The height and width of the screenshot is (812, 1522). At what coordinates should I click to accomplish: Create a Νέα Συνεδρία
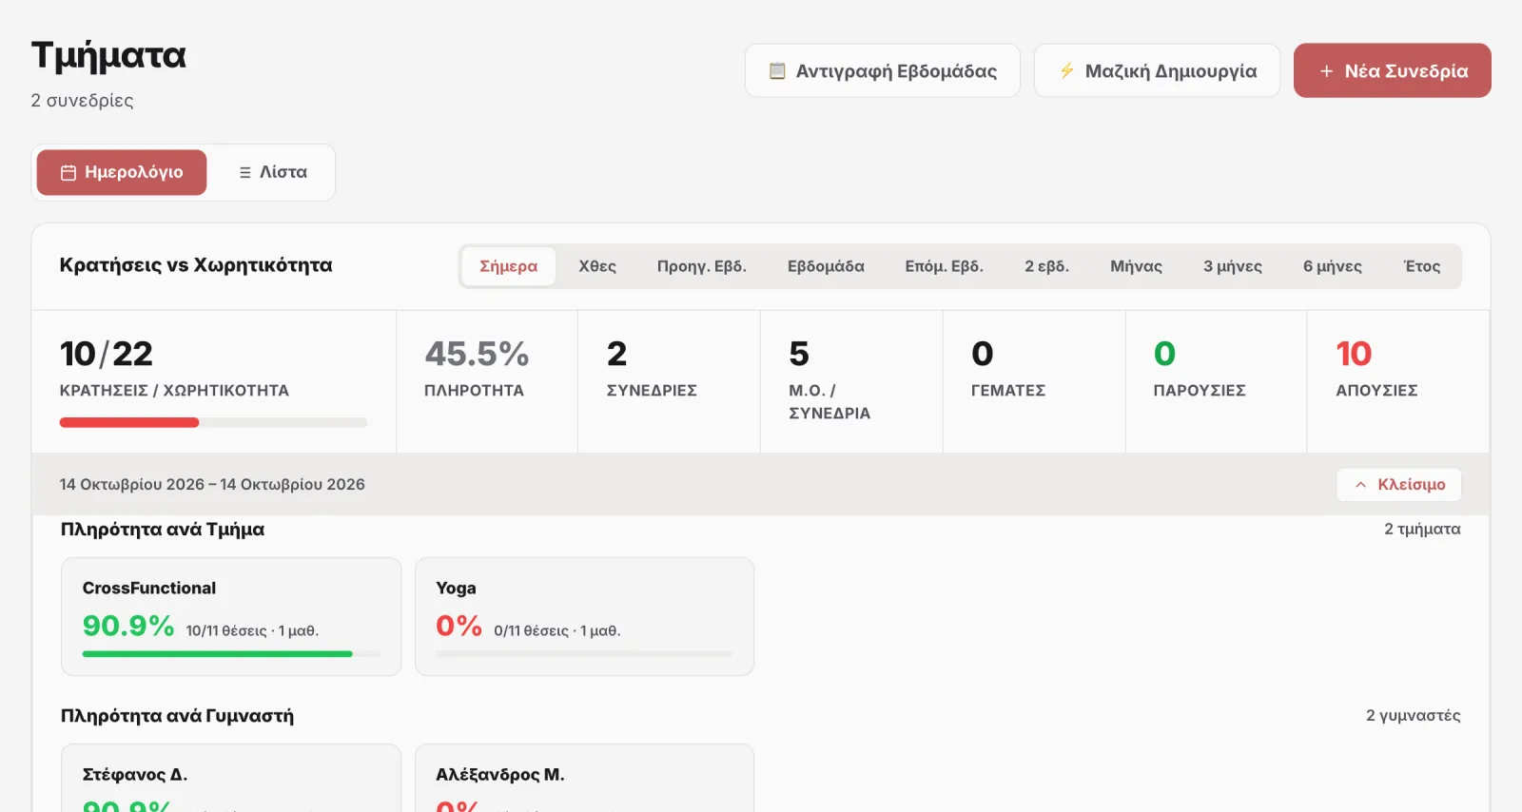click(x=1393, y=70)
